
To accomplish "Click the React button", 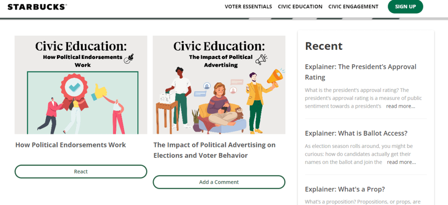I will click(81, 171).
